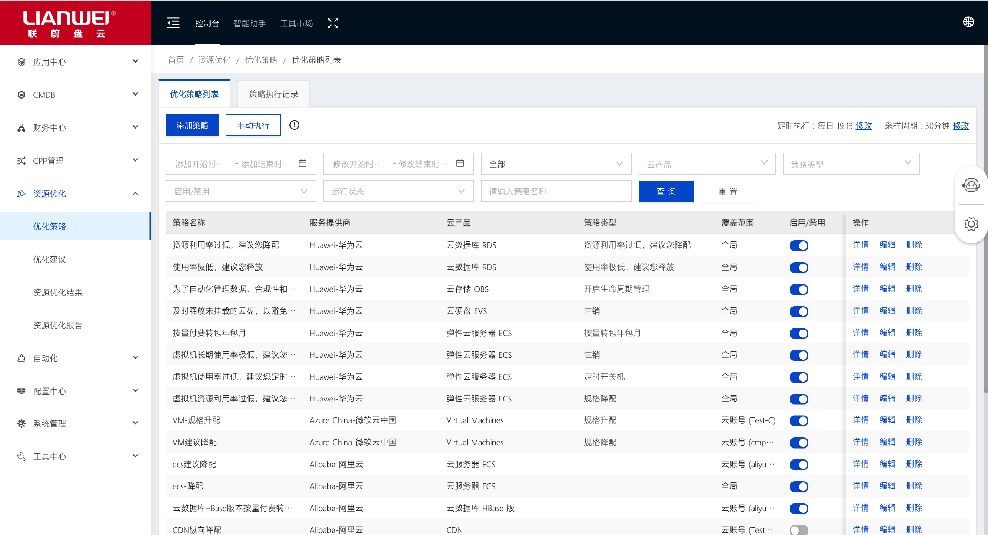The image size is (988, 535).
Task: Click the 查询 search button
Action: tap(666, 192)
